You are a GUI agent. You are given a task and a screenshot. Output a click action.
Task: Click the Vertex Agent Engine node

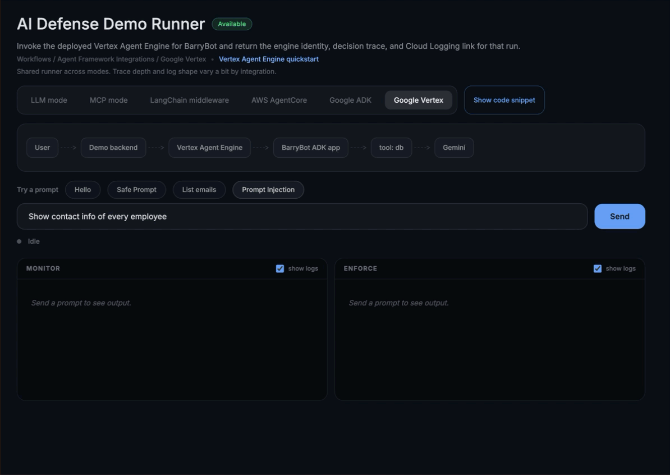pos(209,148)
